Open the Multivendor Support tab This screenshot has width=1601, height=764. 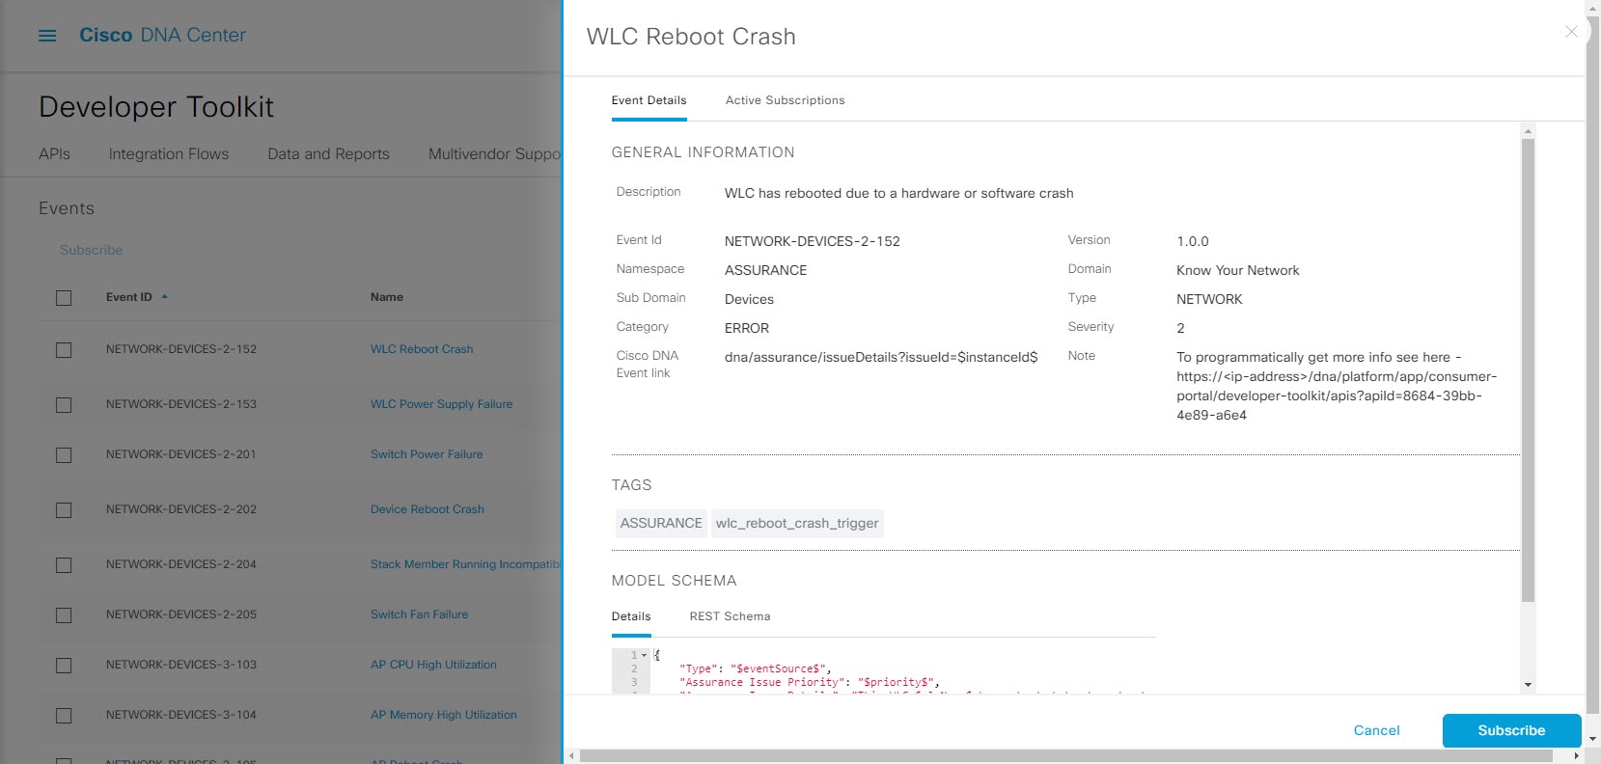click(494, 153)
